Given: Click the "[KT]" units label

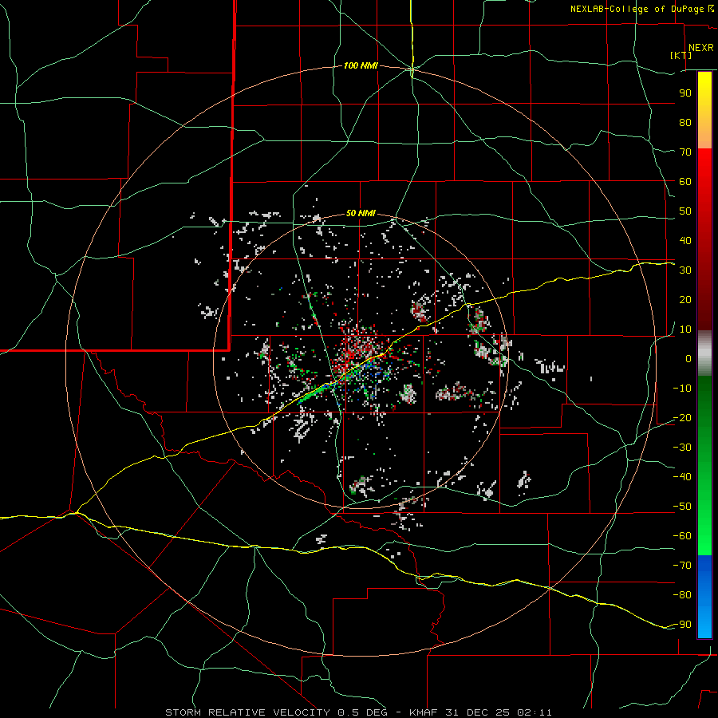Looking at the screenshot, I should coord(681,55).
